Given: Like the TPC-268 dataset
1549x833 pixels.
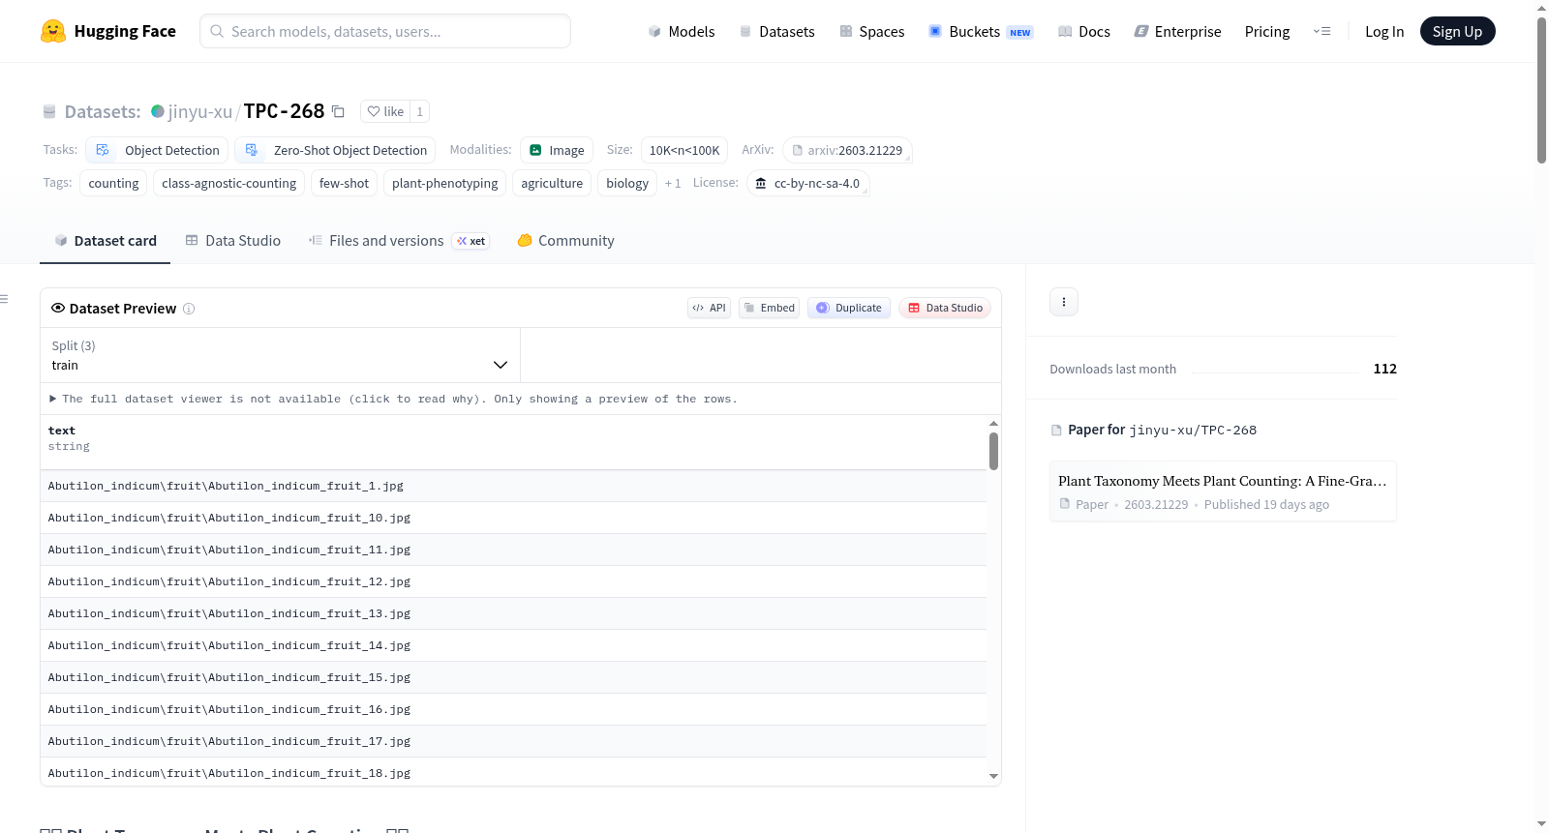Looking at the screenshot, I should pyautogui.click(x=385, y=111).
